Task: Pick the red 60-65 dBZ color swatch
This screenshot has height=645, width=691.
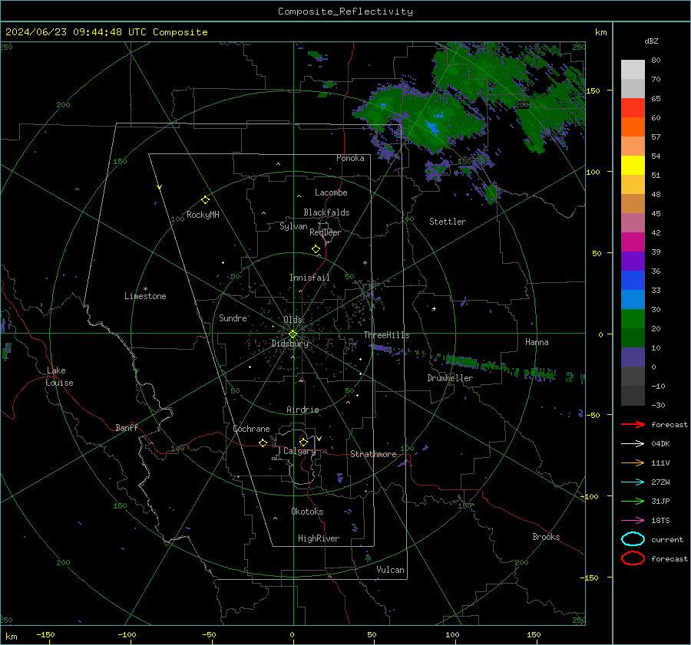Action: pyautogui.click(x=633, y=107)
